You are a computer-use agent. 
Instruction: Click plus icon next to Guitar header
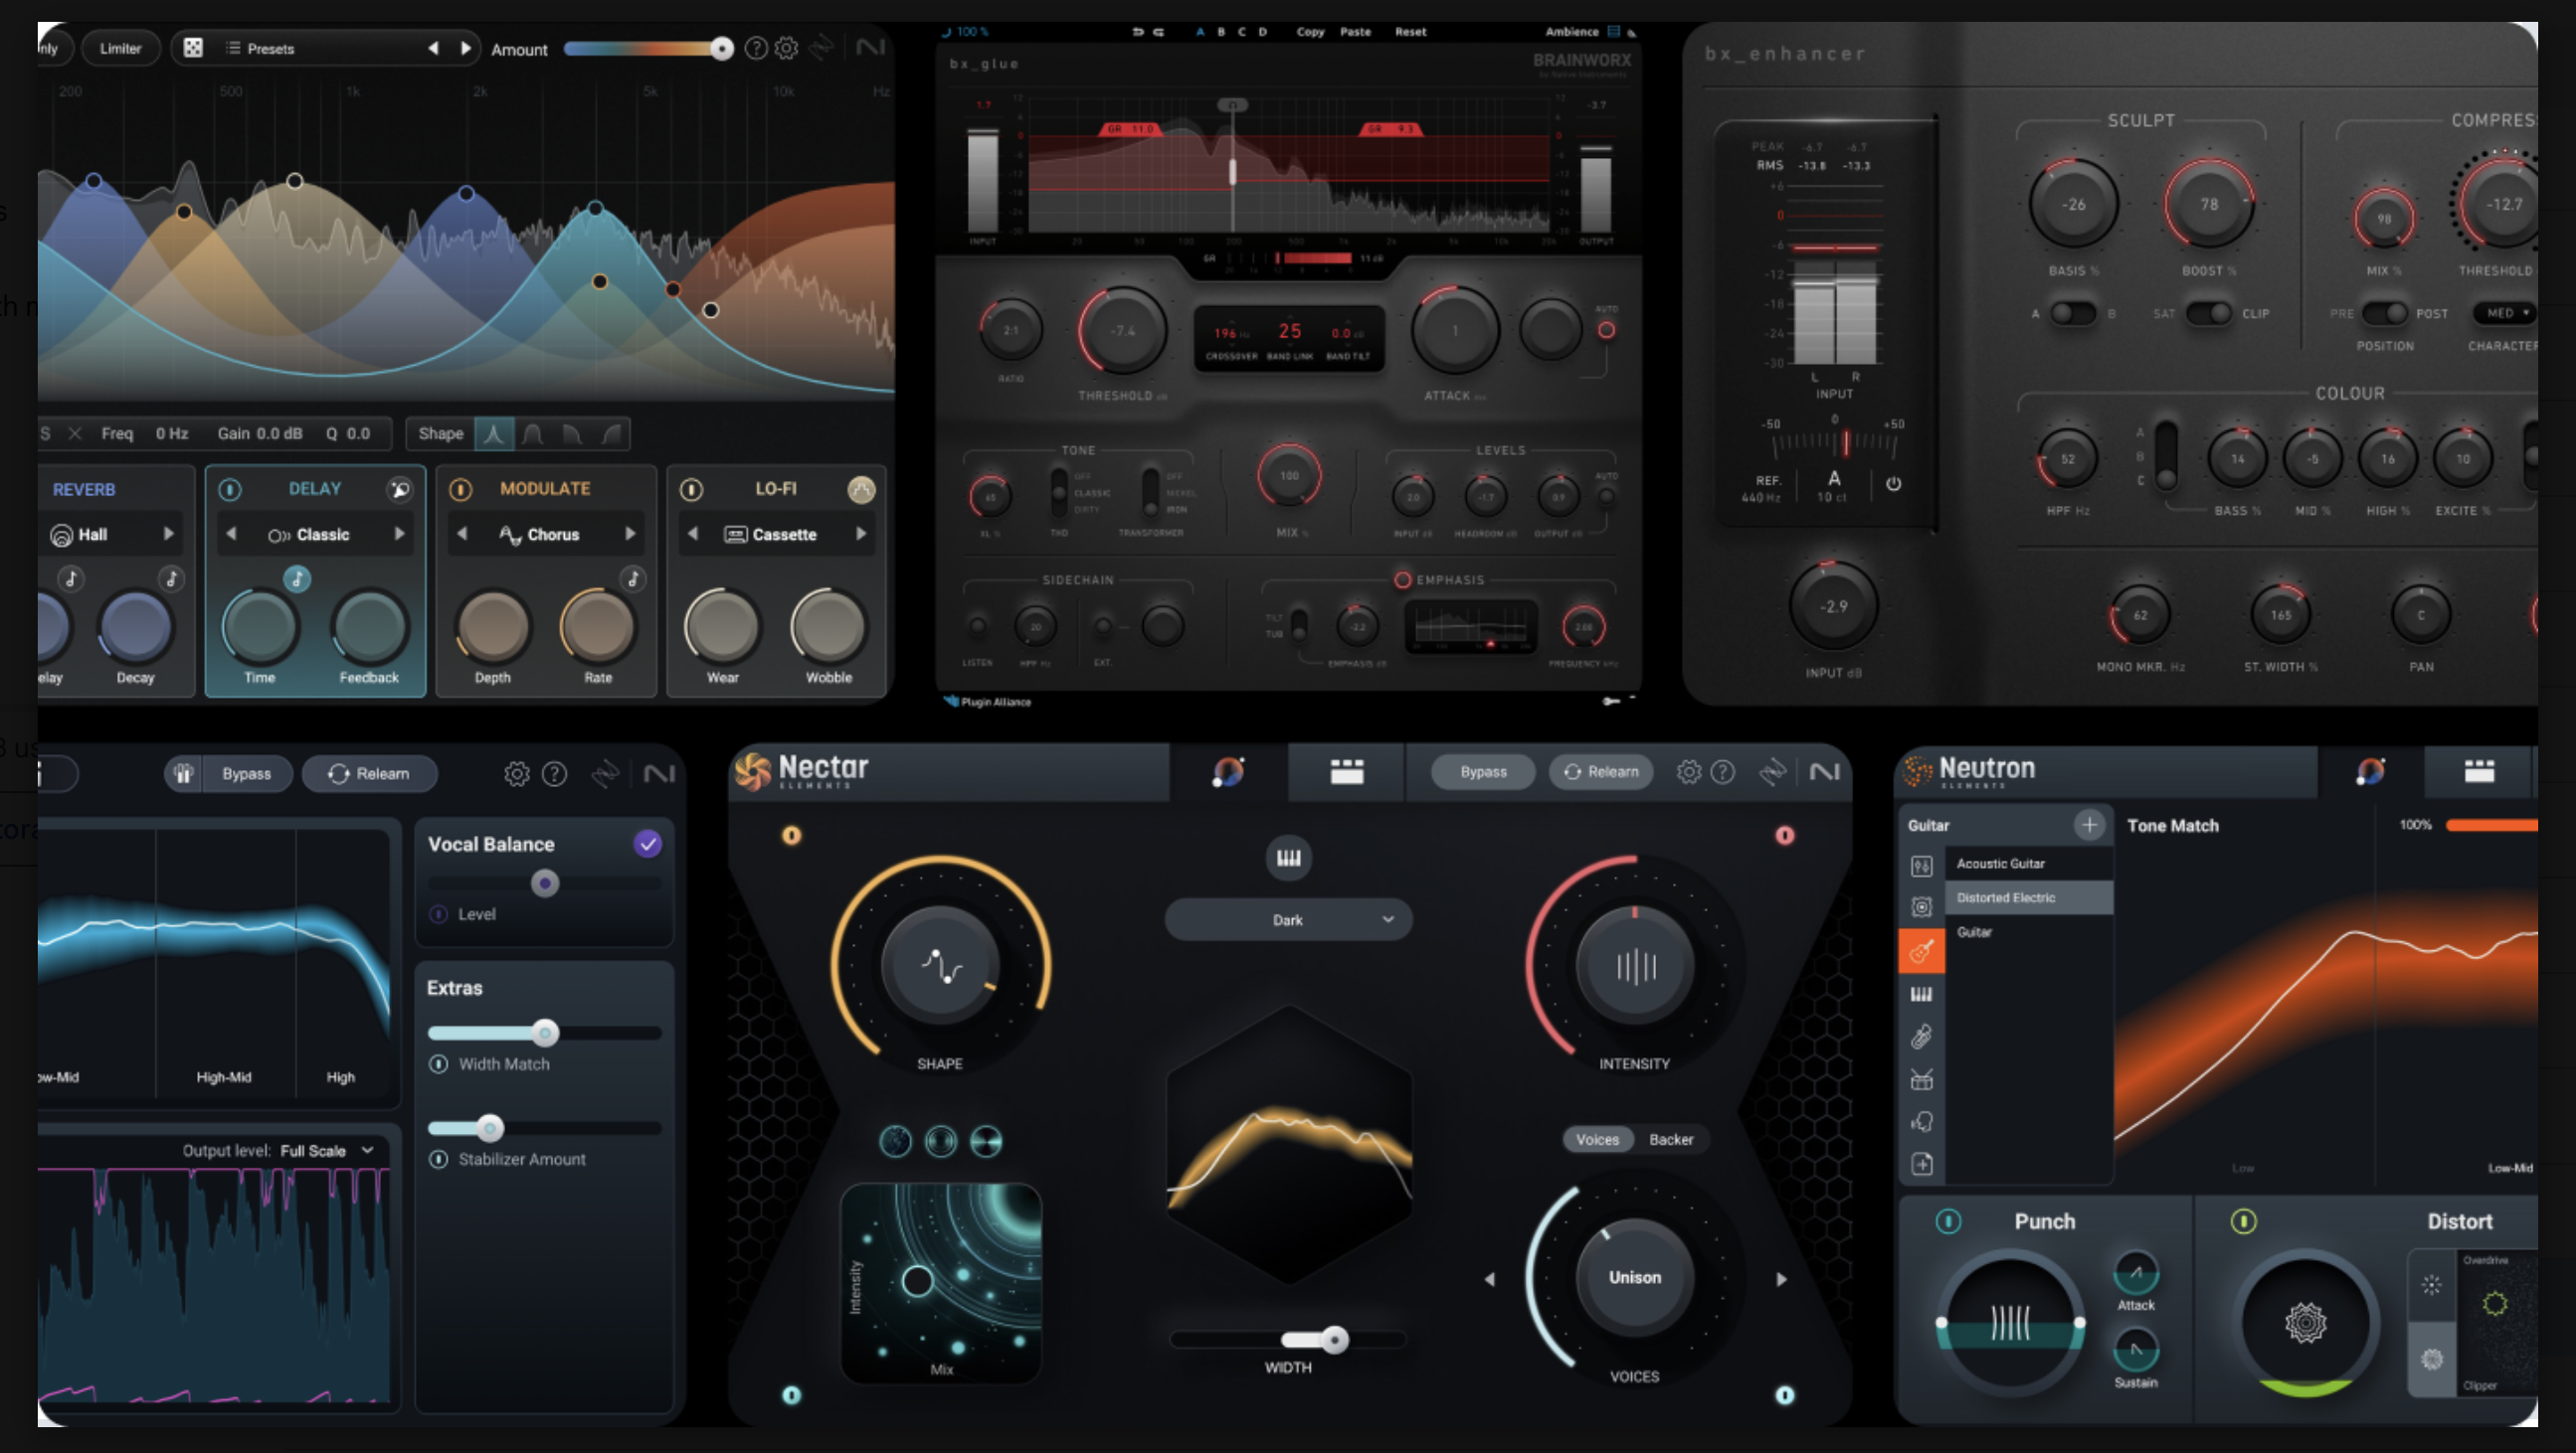click(x=2089, y=825)
